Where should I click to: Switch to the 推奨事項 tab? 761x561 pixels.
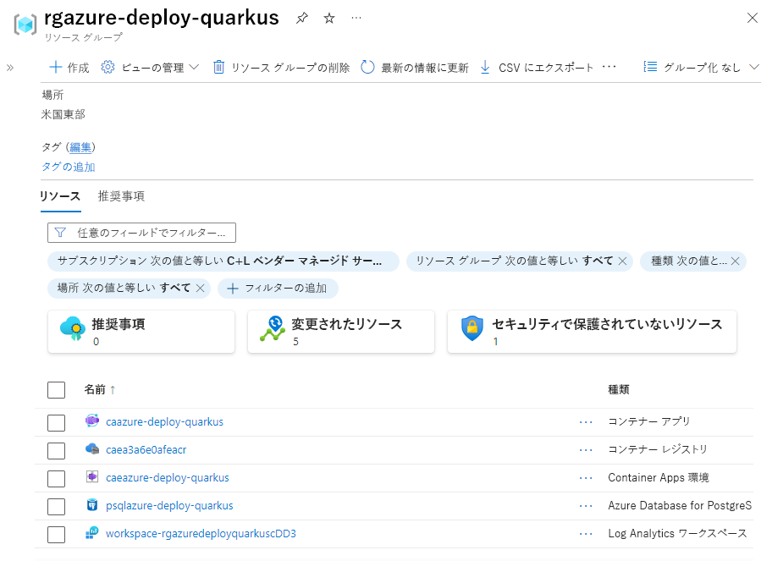coord(121,196)
